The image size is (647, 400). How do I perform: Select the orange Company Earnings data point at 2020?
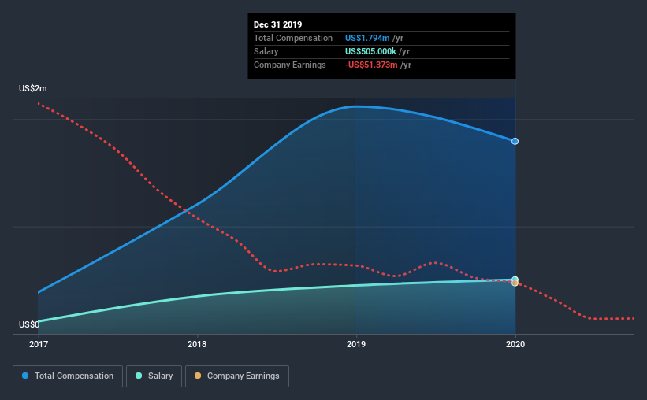tap(515, 283)
